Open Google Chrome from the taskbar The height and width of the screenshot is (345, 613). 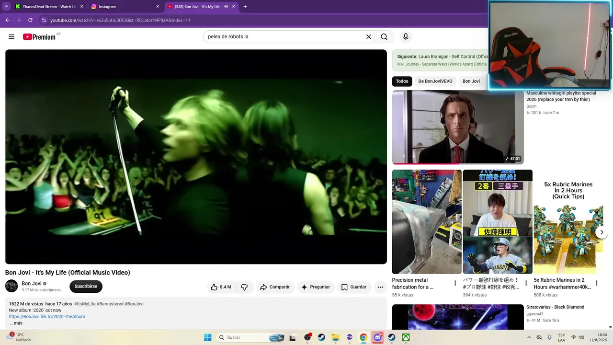363,337
